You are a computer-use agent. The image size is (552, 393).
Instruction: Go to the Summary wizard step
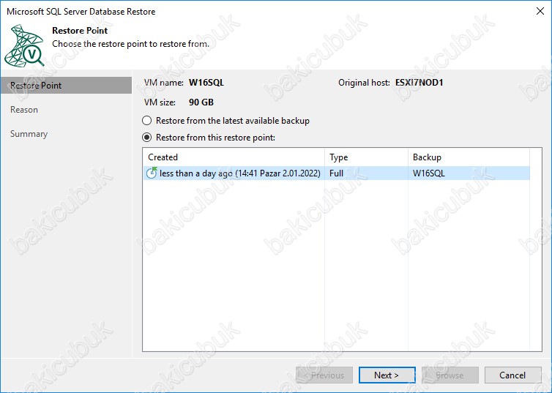(x=29, y=134)
